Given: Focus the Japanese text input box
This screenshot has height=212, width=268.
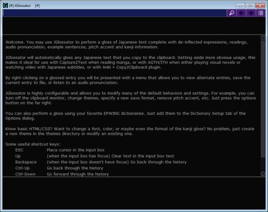Looking at the screenshot, I should 115,13.
